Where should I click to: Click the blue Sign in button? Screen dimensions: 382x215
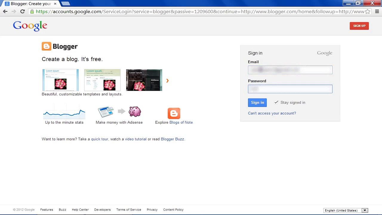(257, 103)
